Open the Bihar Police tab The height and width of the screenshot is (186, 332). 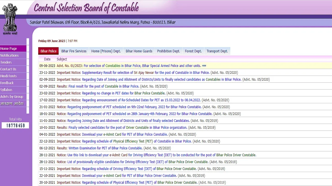point(49,51)
